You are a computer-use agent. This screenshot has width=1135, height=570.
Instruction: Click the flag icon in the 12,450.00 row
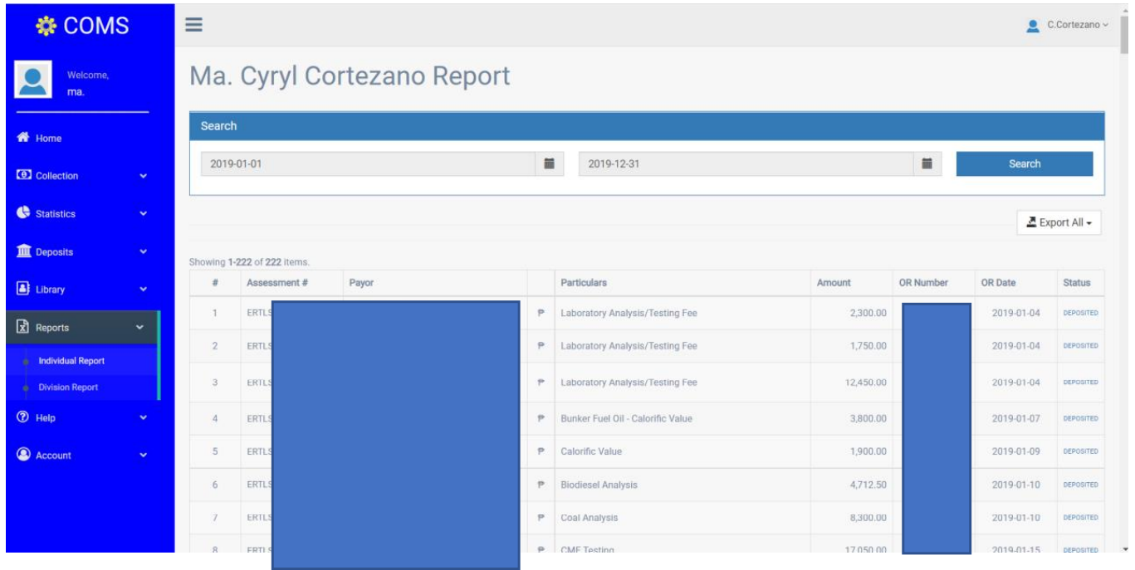541,382
